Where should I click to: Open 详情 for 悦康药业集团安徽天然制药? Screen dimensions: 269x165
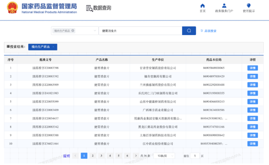click(252, 118)
